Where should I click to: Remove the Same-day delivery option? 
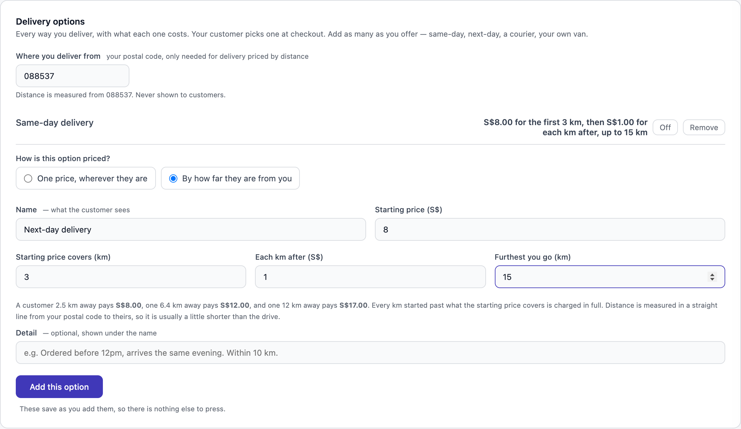click(704, 127)
